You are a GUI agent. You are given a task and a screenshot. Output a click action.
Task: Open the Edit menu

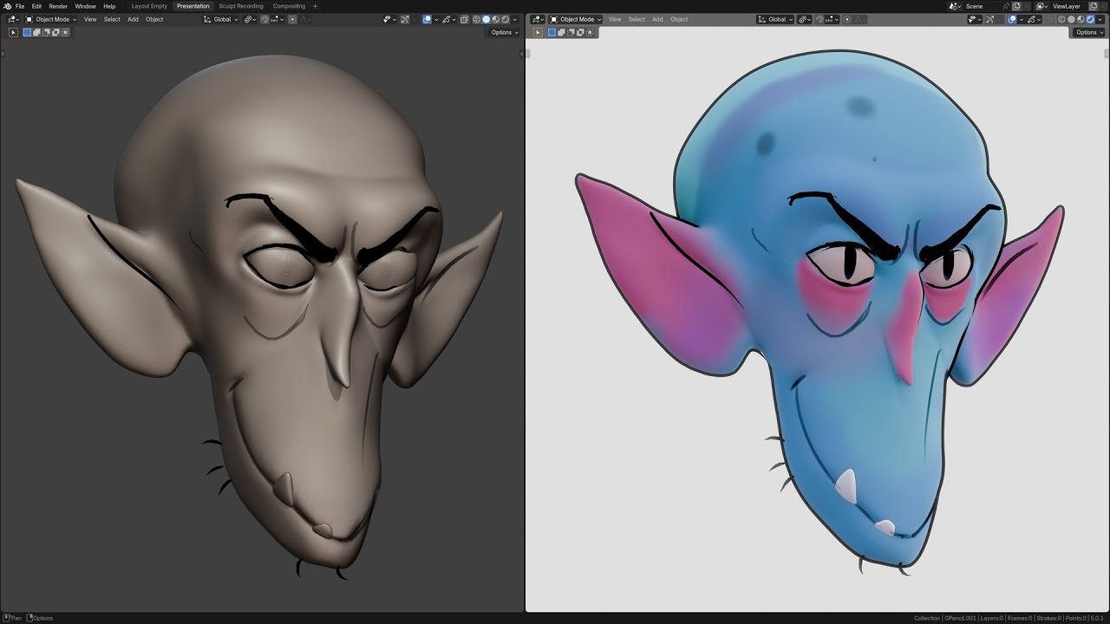click(36, 6)
